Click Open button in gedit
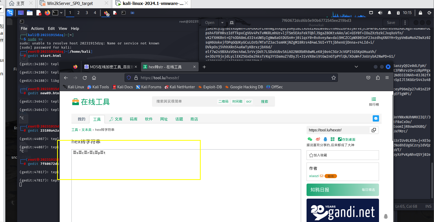 click(210, 23)
